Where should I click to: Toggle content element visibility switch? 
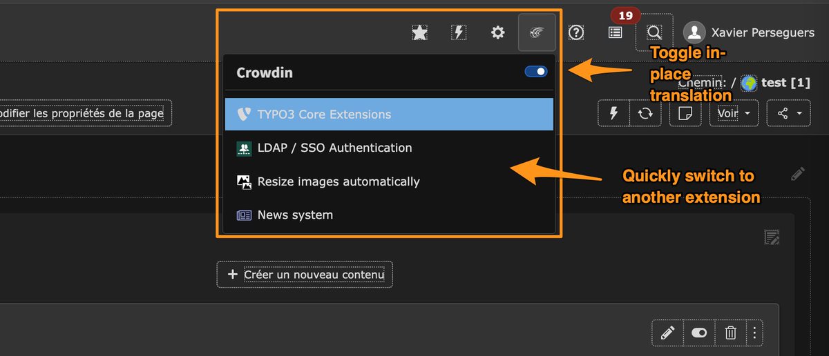point(699,333)
